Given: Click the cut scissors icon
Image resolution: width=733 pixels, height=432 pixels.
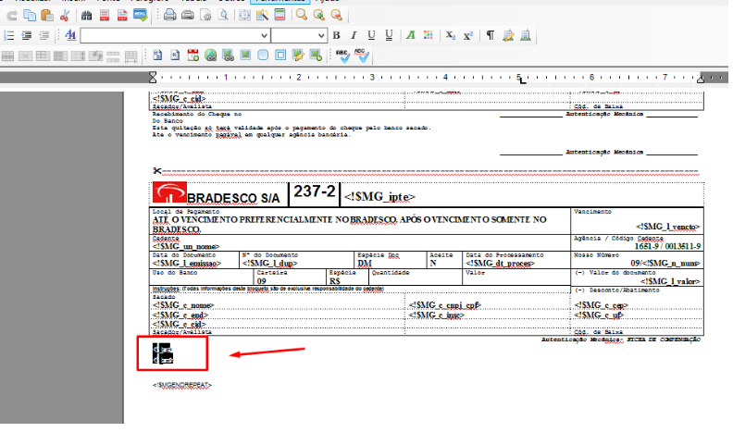Looking at the screenshot, I should [x=65, y=16].
